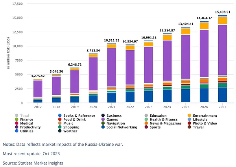236x167 pixels.
Task: Click the News & Magazines legend dot
Action: [x=146, y=123]
